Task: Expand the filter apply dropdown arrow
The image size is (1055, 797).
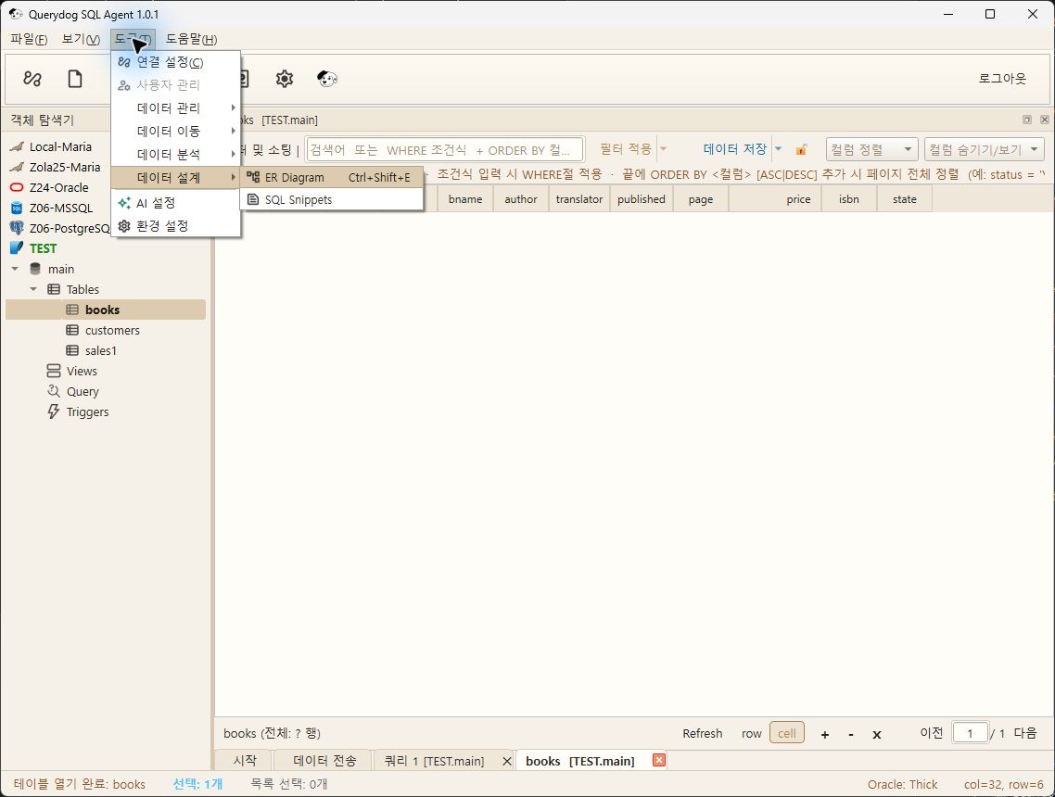Action: pyautogui.click(x=663, y=148)
